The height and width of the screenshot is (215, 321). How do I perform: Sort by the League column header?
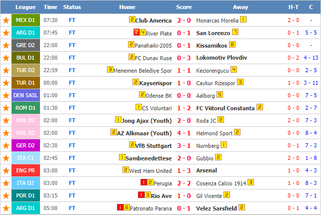click(x=25, y=7)
